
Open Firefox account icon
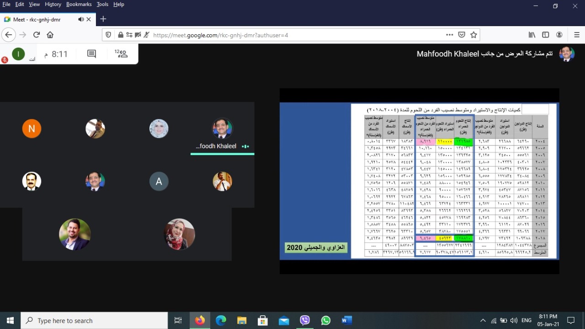(x=559, y=35)
